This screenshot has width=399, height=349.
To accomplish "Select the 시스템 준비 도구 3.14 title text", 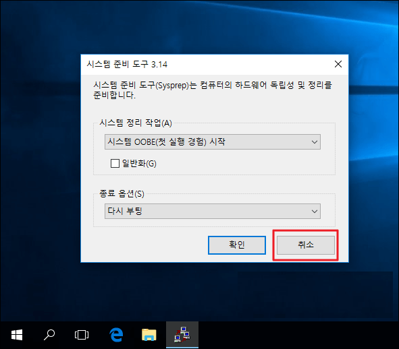I will pos(127,64).
